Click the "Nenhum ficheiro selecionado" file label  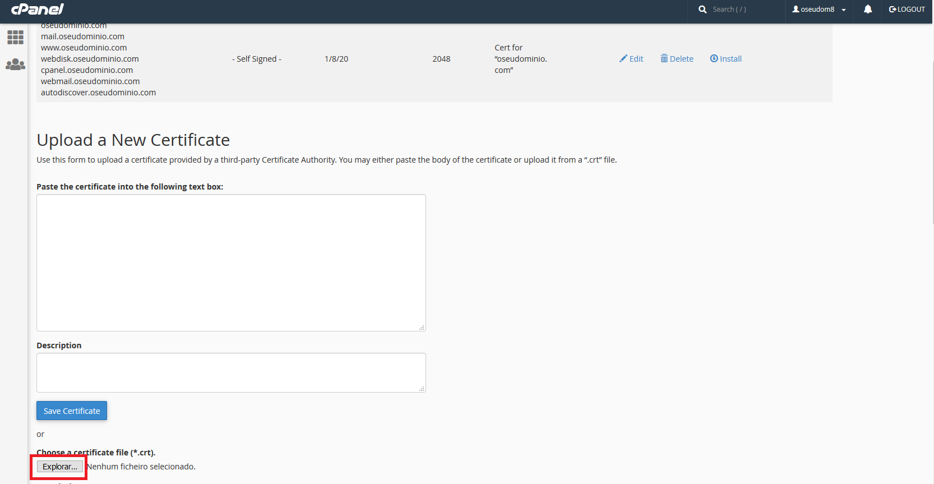click(141, 467)
